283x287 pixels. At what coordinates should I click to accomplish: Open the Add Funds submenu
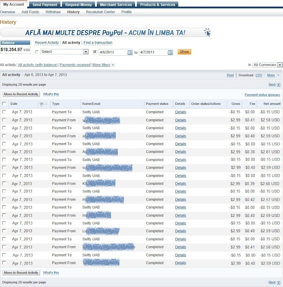tap(30, 12)
